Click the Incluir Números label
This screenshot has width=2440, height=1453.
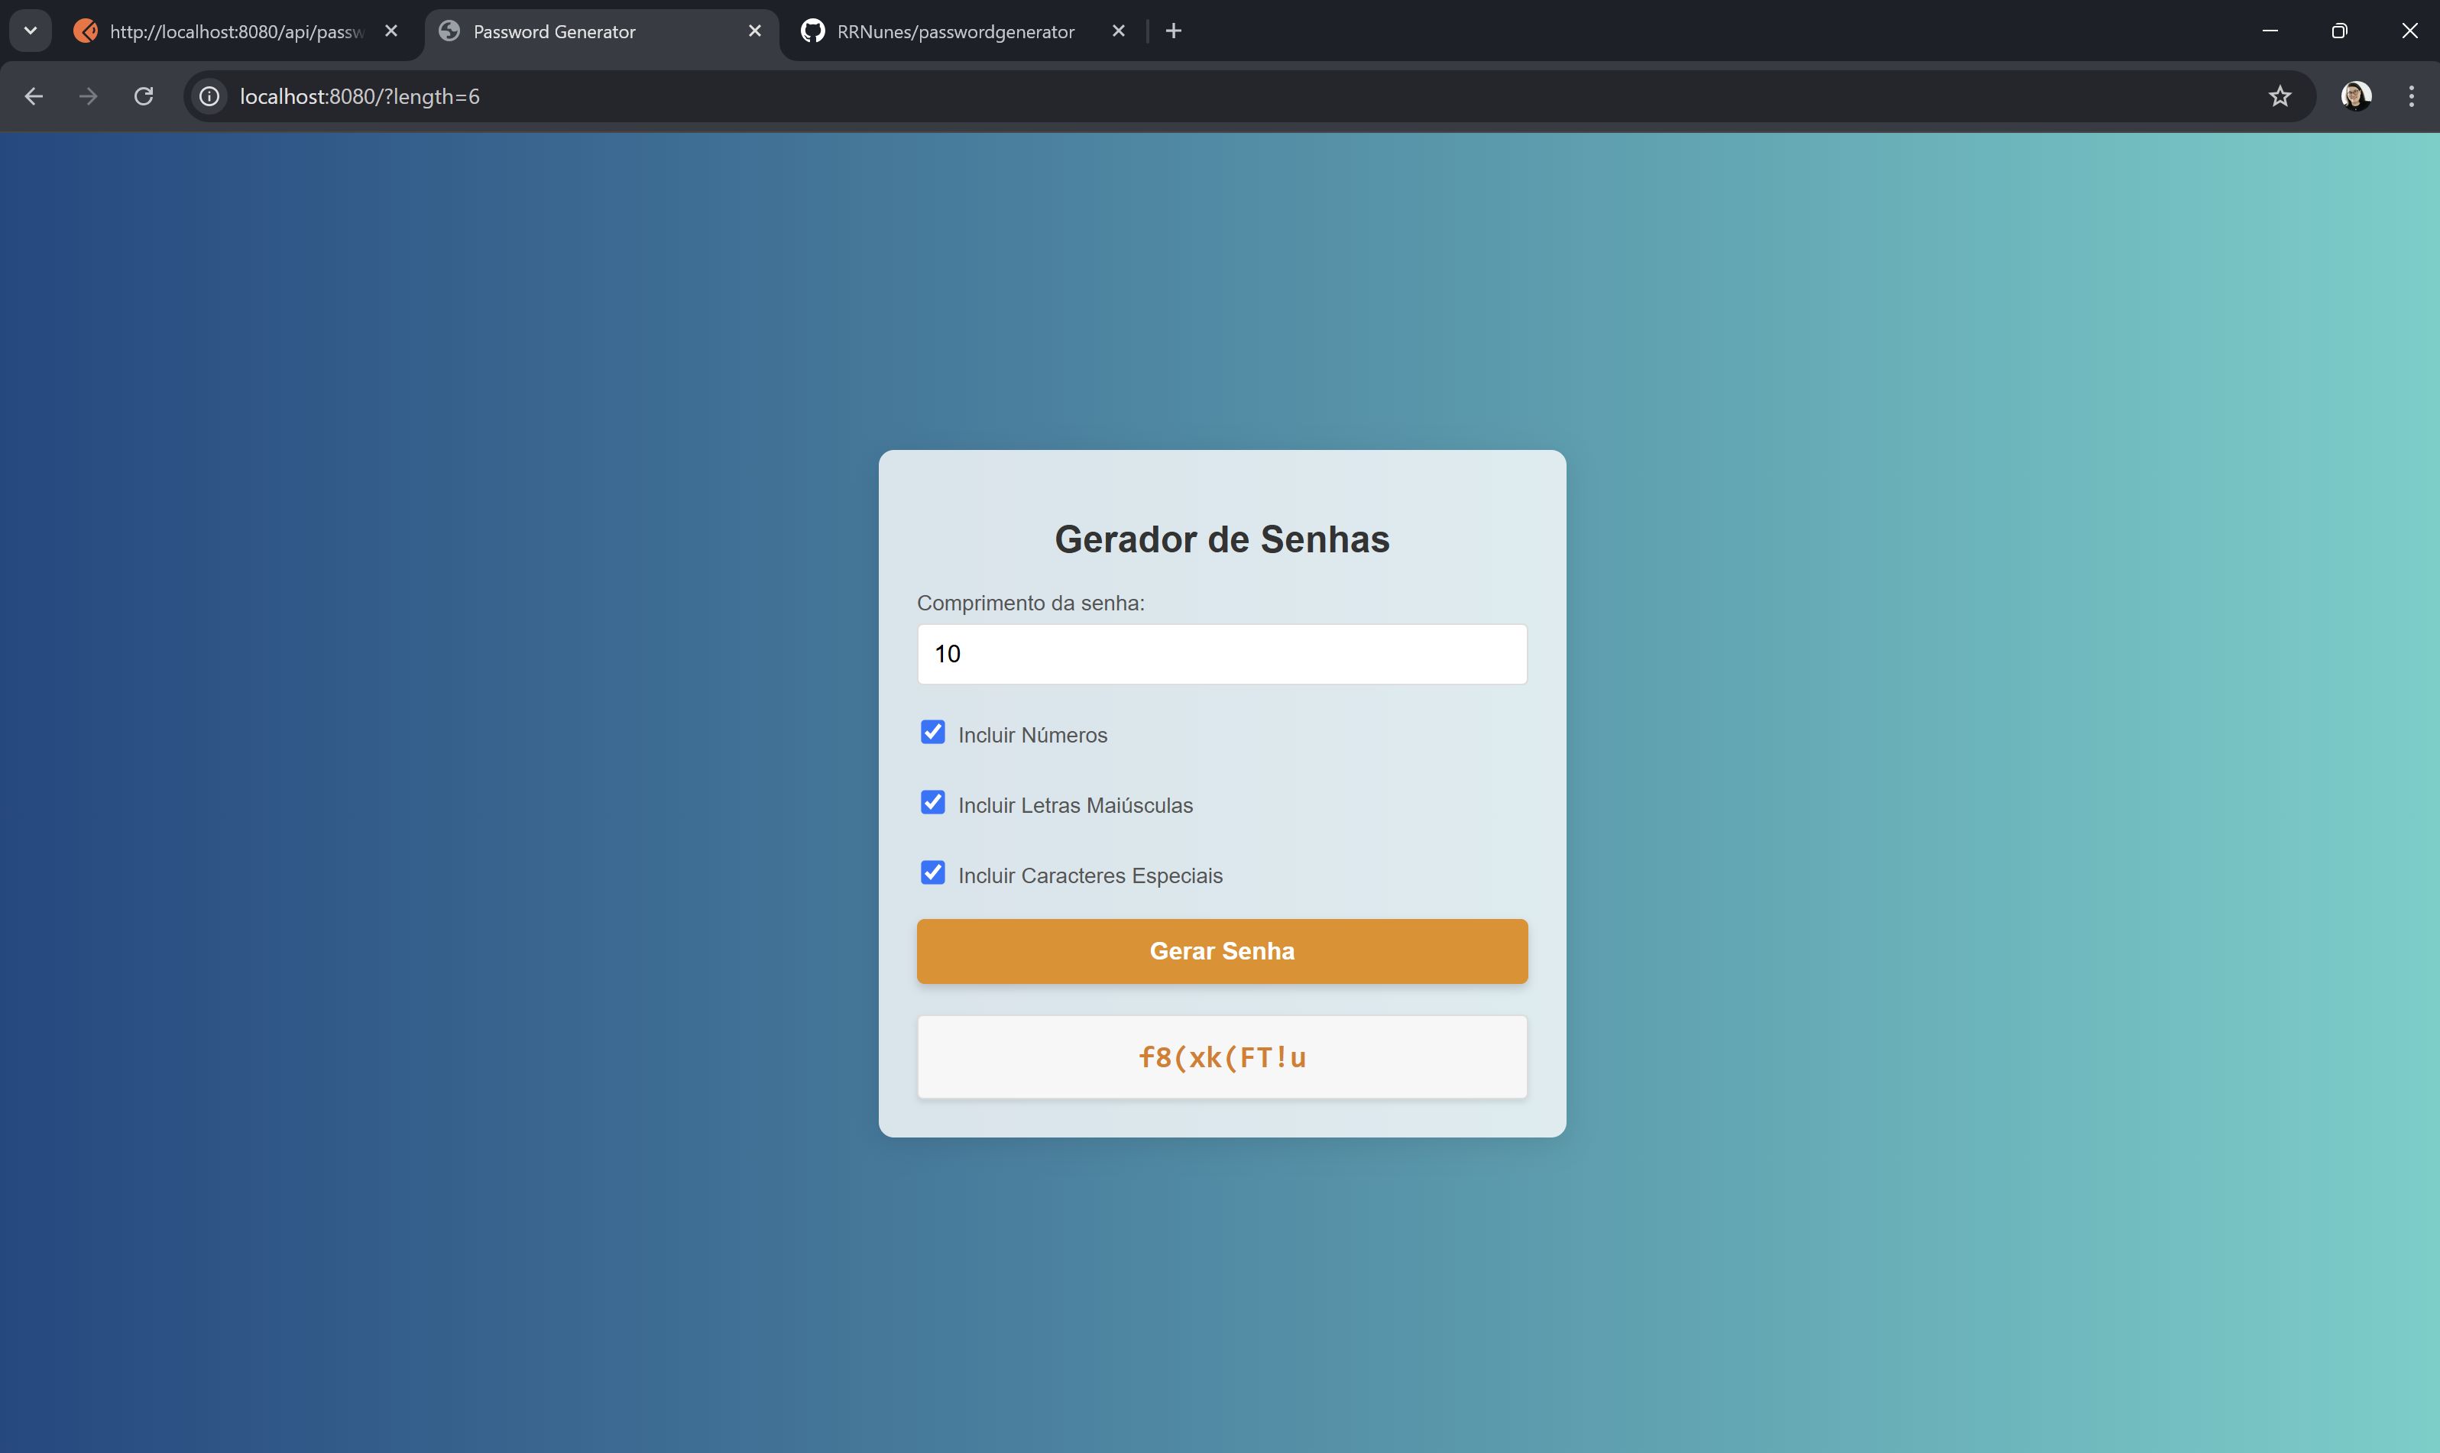(x=1033, y=736)
